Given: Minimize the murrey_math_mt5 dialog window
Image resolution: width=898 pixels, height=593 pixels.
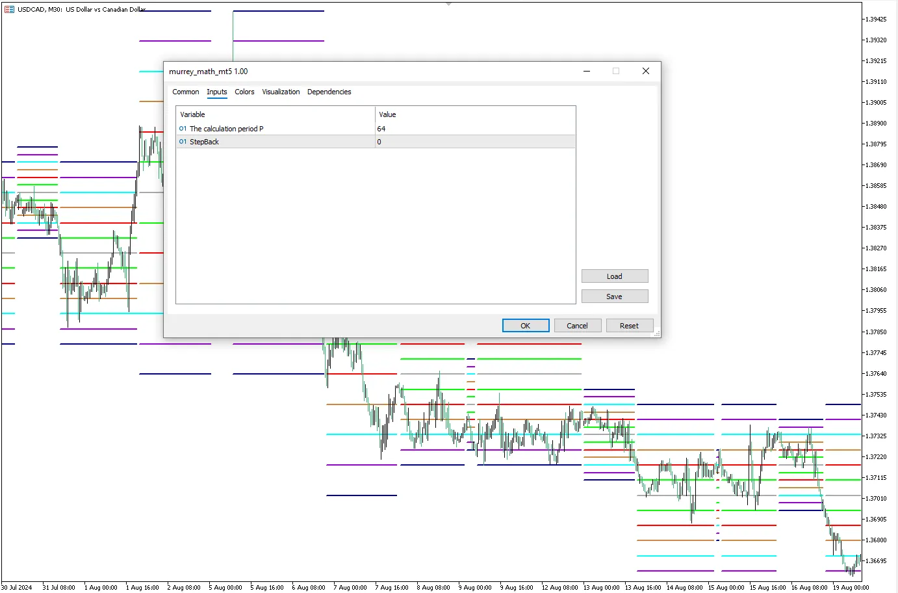Looking at the screenshot, I should coord(587,72).
